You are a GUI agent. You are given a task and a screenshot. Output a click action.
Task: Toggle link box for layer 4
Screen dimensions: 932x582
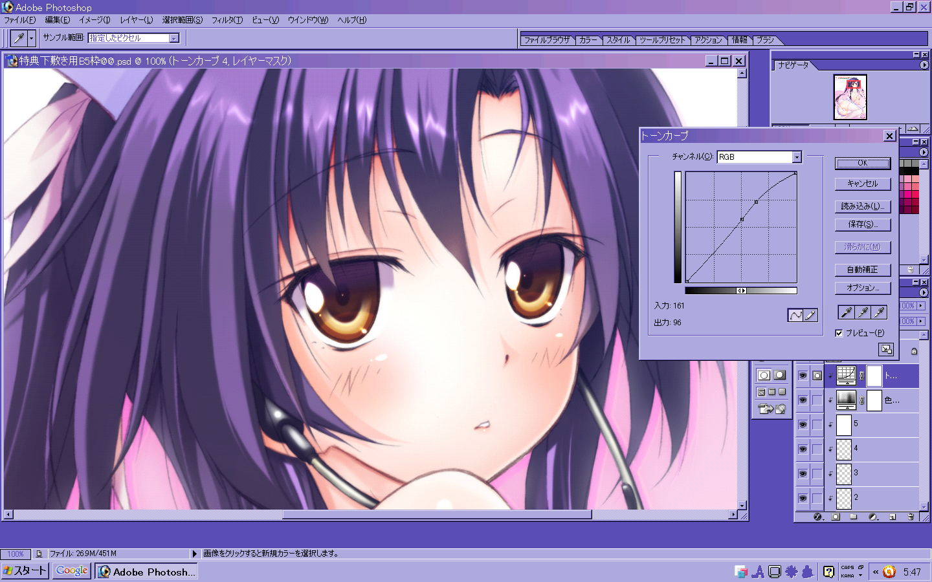point(817,449)
